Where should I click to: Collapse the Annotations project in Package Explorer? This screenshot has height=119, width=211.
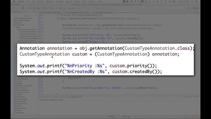13,25
